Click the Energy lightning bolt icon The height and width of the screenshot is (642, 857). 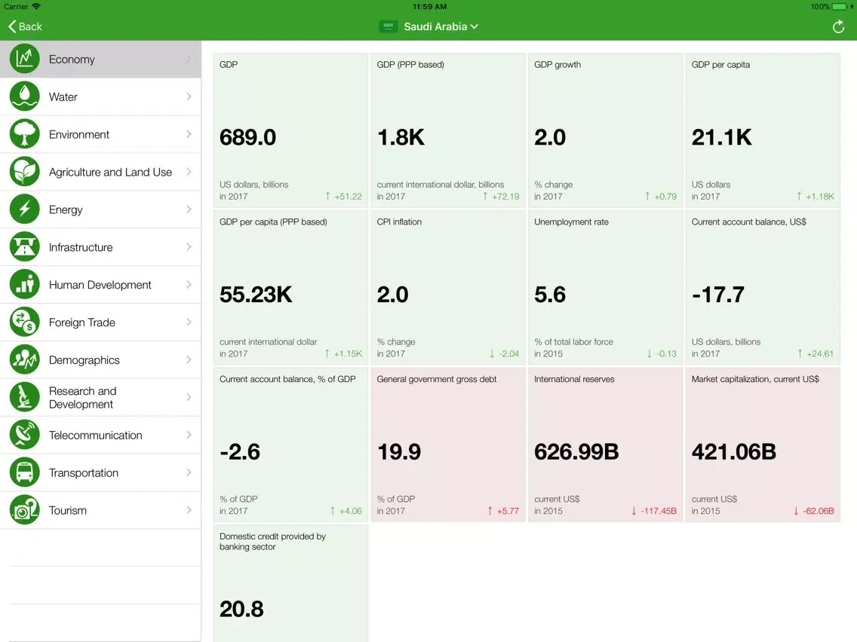pyautogui.click(x=25, y=209)
